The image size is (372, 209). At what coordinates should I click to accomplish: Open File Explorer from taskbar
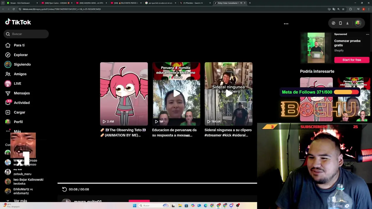tap(180, 206)
